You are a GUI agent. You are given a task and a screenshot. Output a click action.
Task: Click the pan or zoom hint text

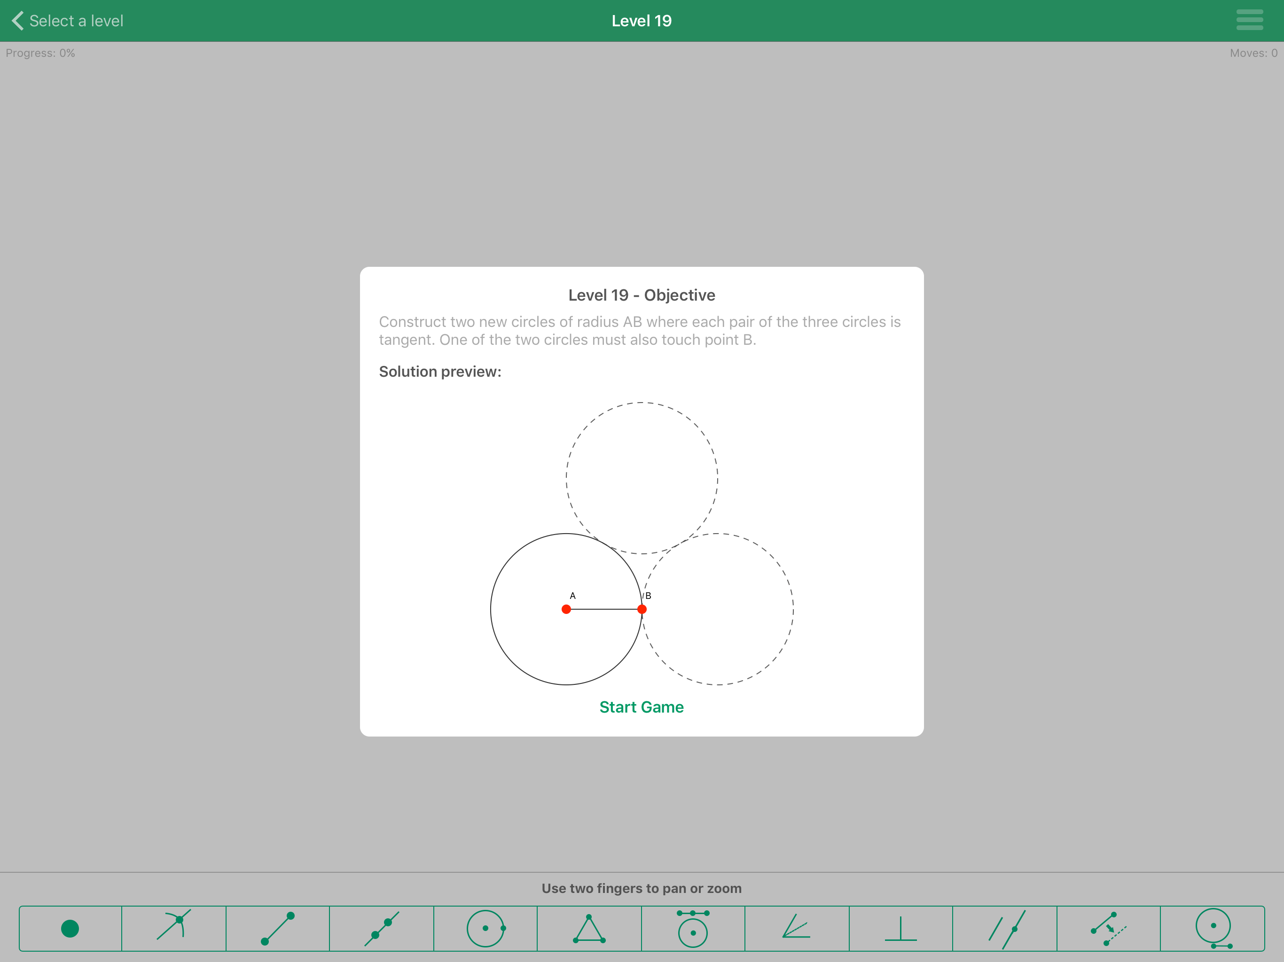point(642,888)
